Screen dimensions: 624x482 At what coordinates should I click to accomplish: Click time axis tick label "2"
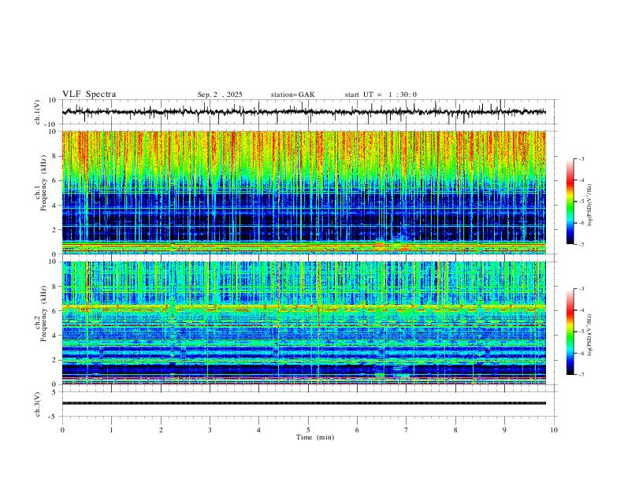[x=161, y=430]
